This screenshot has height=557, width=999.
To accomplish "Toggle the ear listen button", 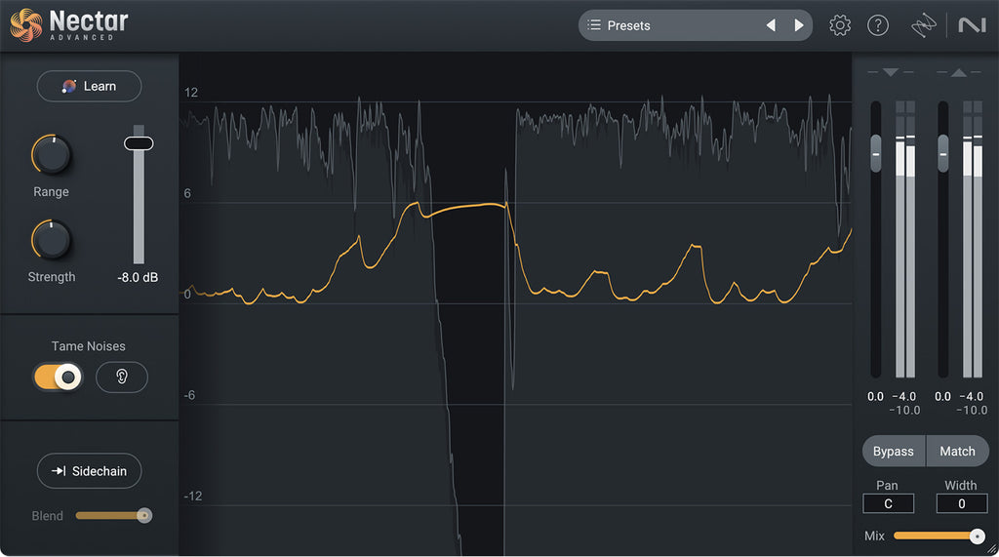I will click(122, 378).
